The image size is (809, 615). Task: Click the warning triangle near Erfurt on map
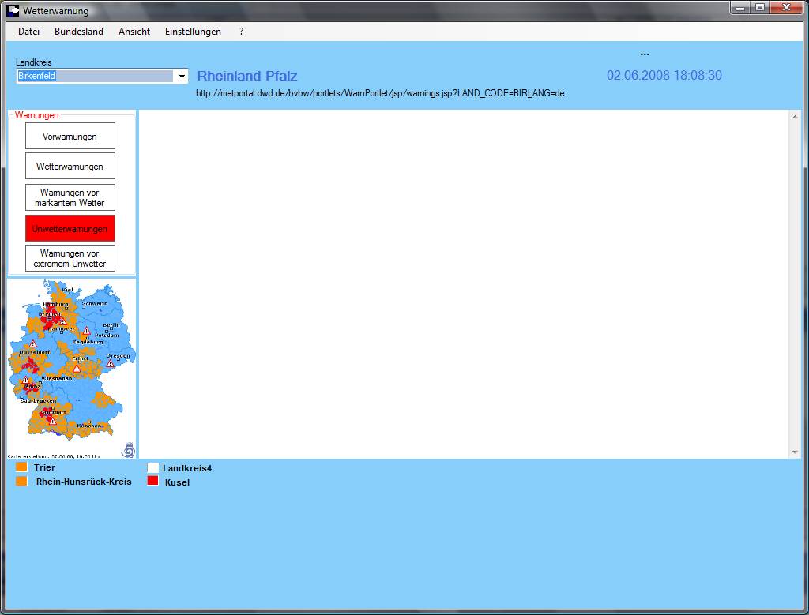coord(77,368)
